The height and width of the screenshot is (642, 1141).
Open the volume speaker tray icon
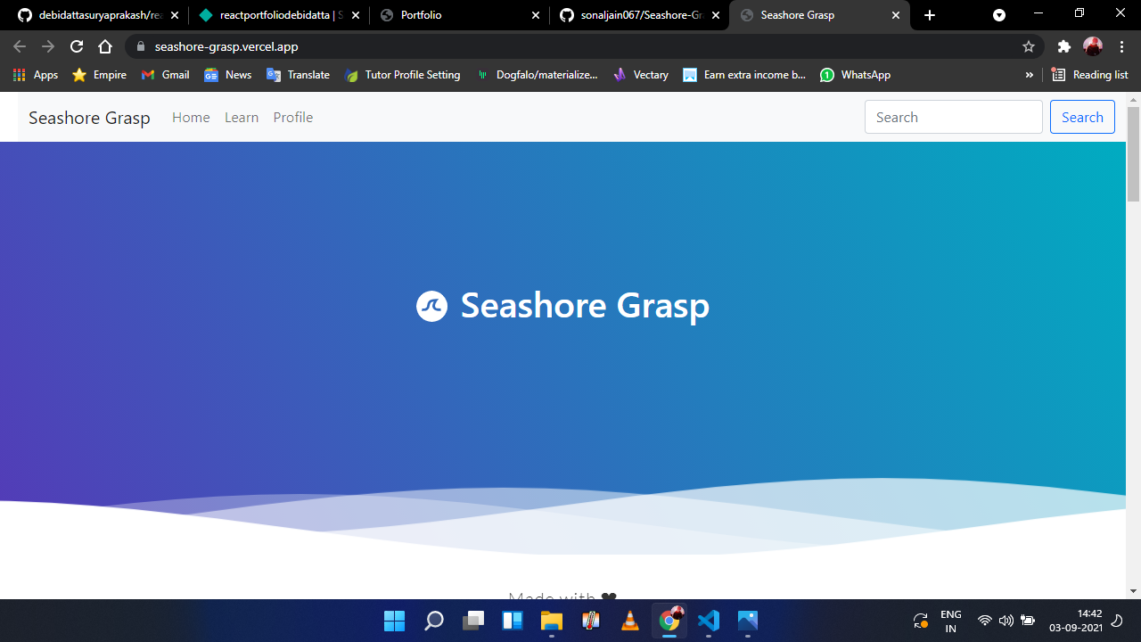coord(1006,621)
